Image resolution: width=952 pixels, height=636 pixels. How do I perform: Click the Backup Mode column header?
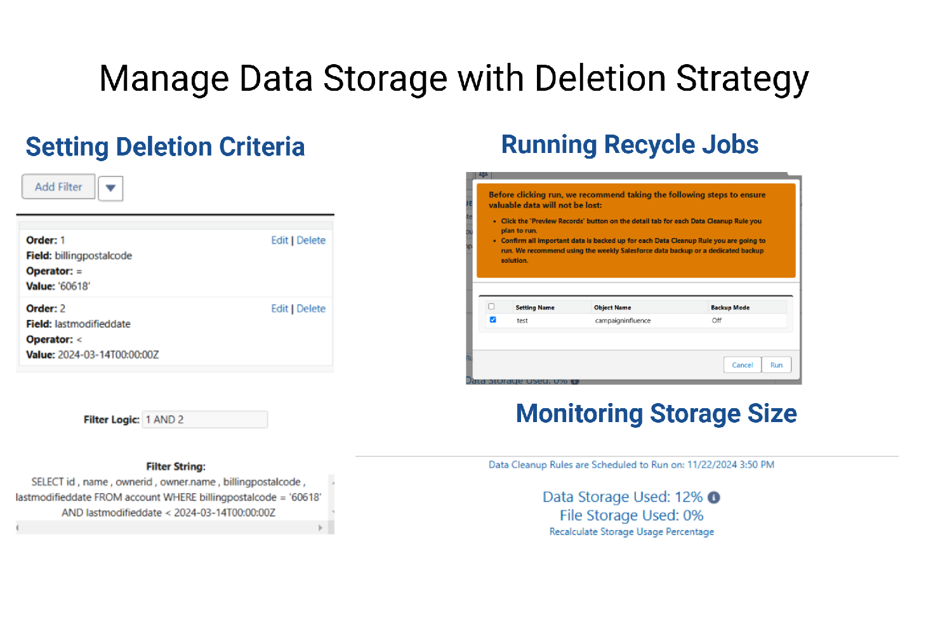(x=730, y=307)
